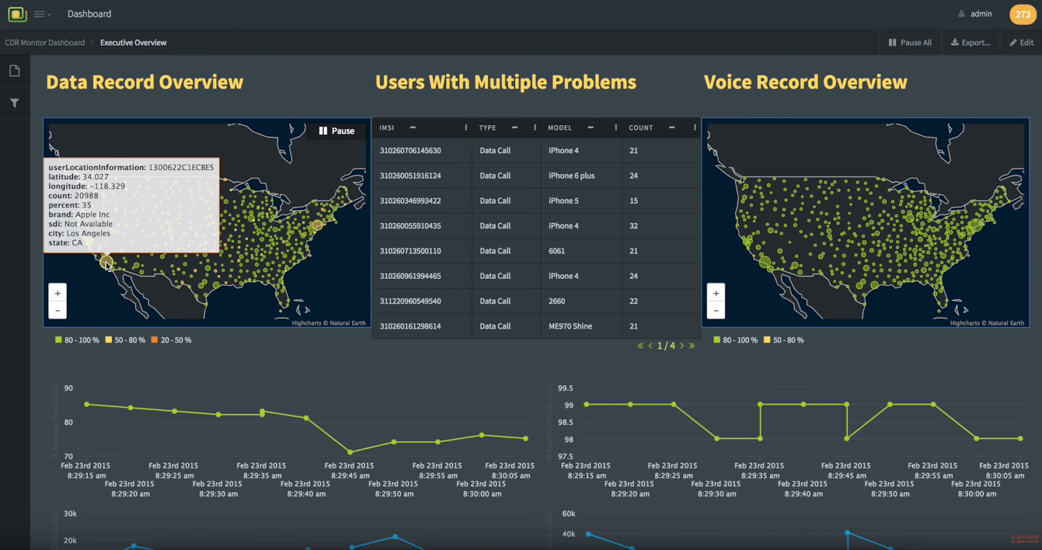Collapse the COUNT column with minus icon
The width and height of the screenshot is (1042, 550).
[x=671, y=128]
